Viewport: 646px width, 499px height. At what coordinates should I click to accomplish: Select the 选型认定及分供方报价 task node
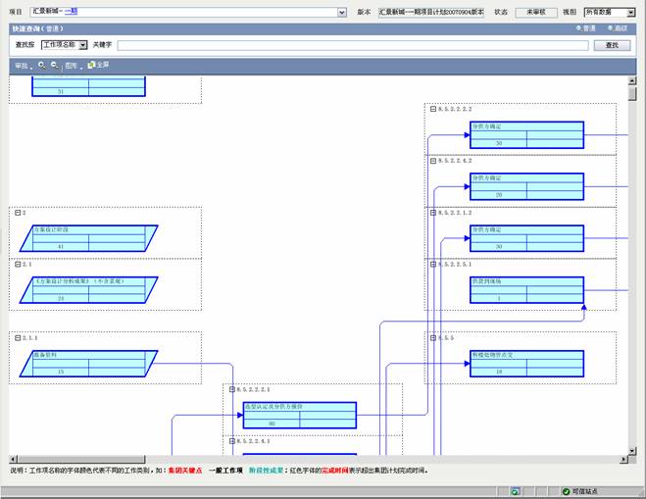299,415
